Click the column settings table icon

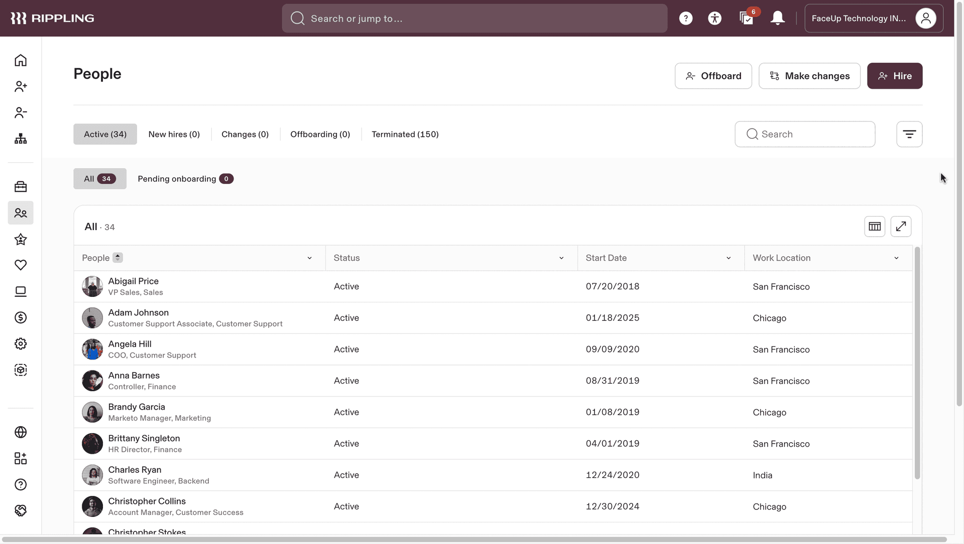coord(874,227)
